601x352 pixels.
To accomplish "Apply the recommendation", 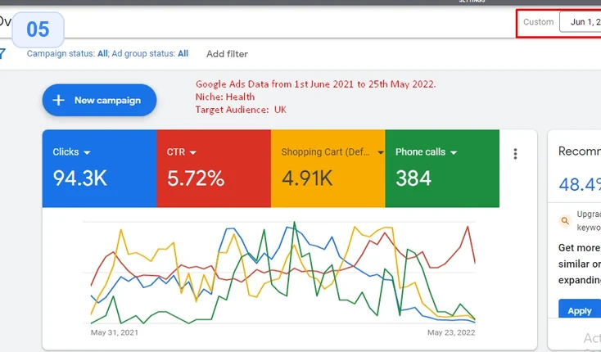I will pyautogui.click(x=579, y=310).
